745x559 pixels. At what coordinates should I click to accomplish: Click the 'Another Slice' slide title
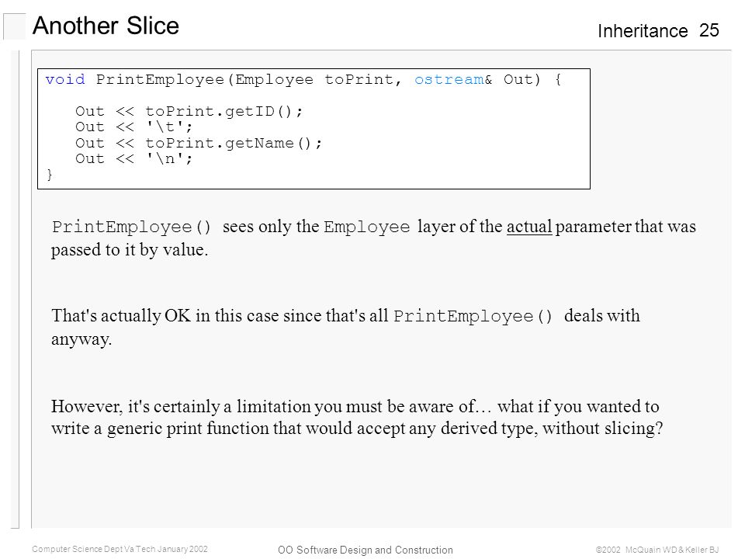pyautogui.click(x=106, y=26)
